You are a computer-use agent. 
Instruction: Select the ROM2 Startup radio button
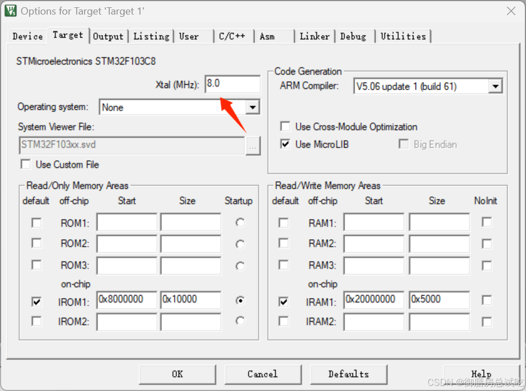(x=240, y=244)
